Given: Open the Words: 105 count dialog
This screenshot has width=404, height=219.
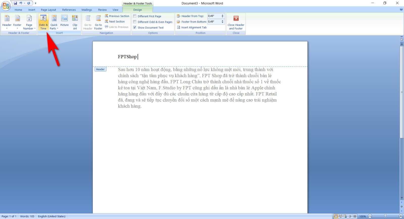Looking at the screenshot, I should point(27,216).
